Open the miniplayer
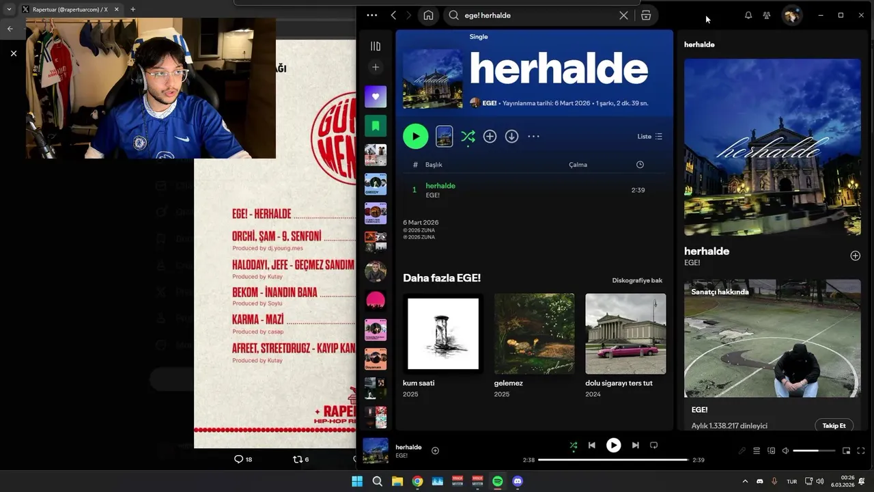 click(x=846, y=451)
